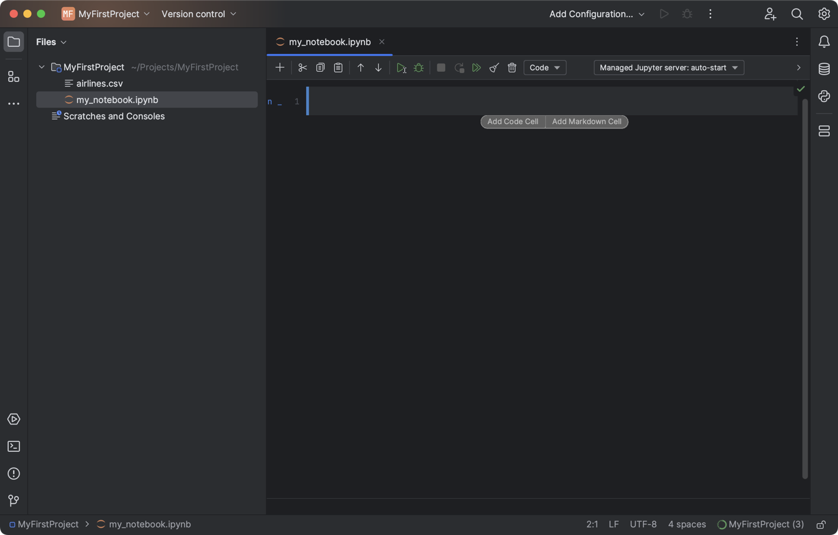The width and height of the screenshot is (838, 535).
Task: Open Managed Jupyter server dropdown
Action: [x=668, y=68]
